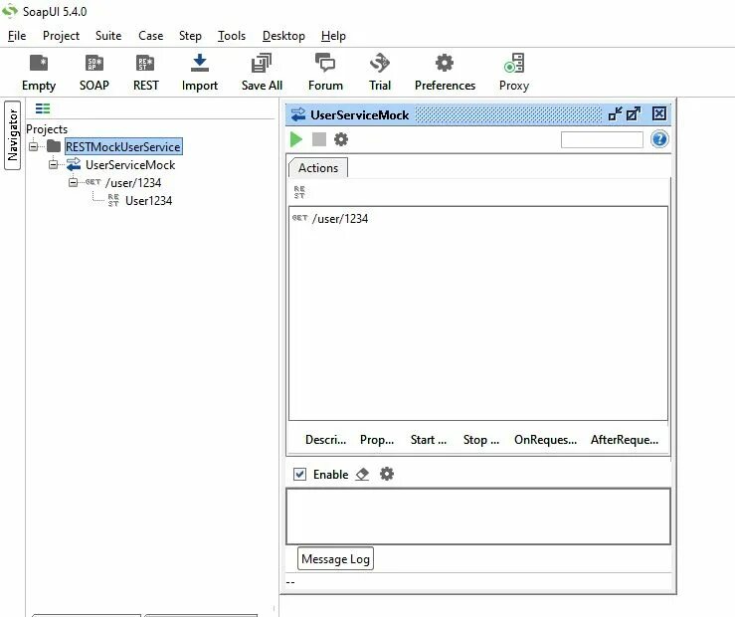
Task: Stop the running mock service
Action: pyautogui.click(x=319, y=139)
